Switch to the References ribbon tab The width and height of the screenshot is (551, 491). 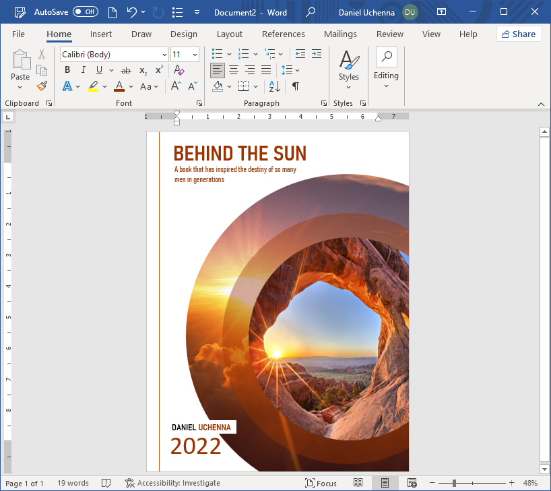pos(283,34)
